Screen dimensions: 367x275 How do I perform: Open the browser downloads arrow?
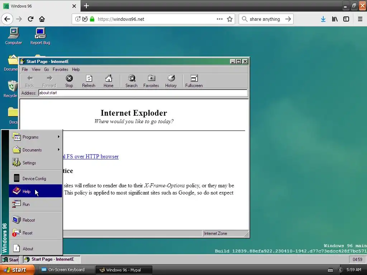(323, 19)
